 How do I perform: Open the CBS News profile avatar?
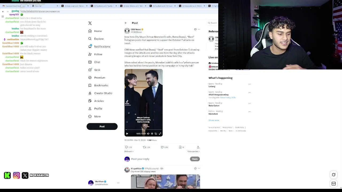127,31
